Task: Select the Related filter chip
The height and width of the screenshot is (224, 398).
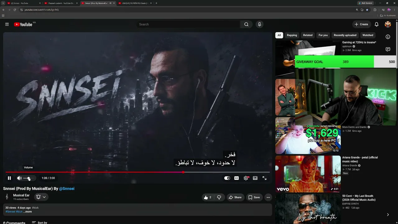Action: click(308, 35)
